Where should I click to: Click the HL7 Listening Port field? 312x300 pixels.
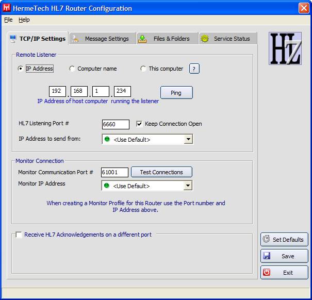pyautogui.click(x=116, y=124)
